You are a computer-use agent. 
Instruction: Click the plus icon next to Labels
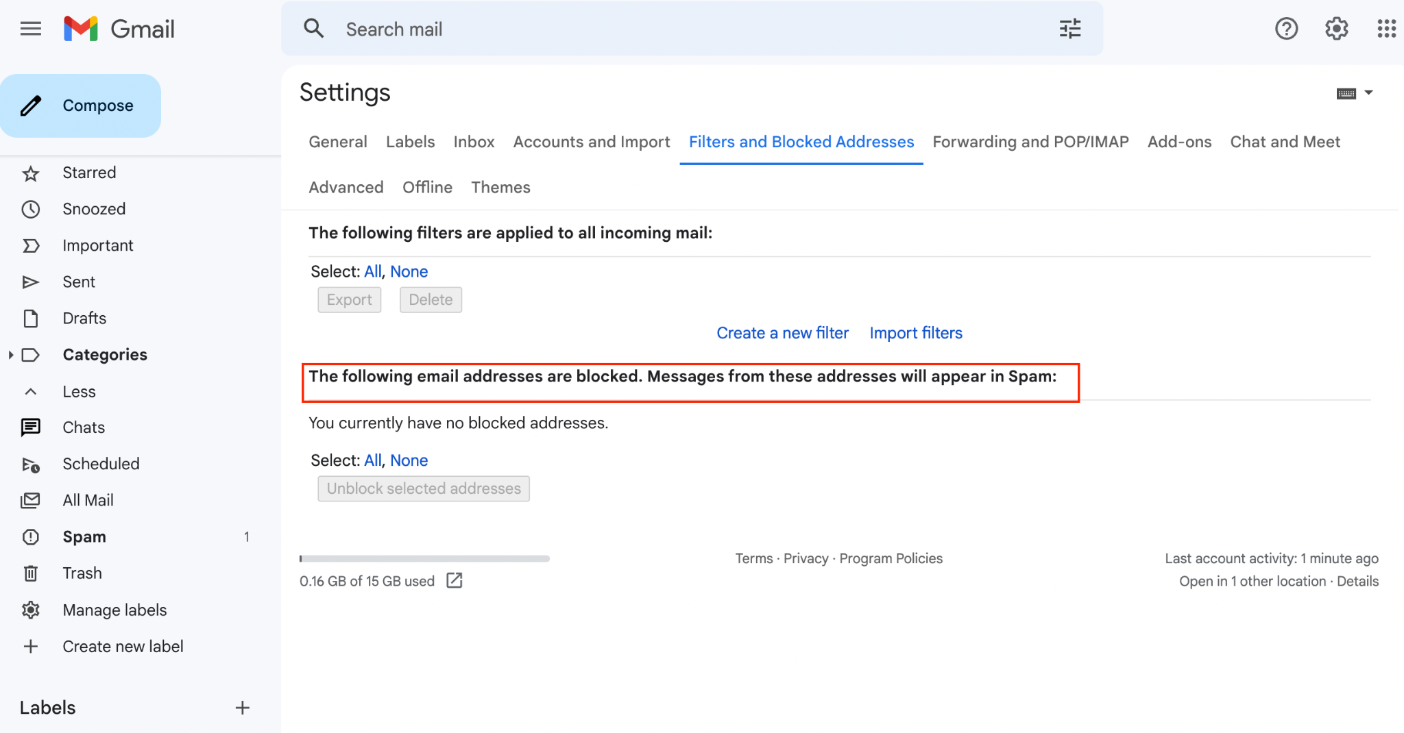point(242,708)
